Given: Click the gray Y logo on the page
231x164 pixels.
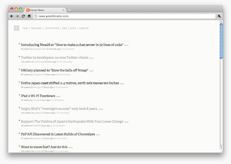Looking at the screenshot, I should tap(16, 28).
